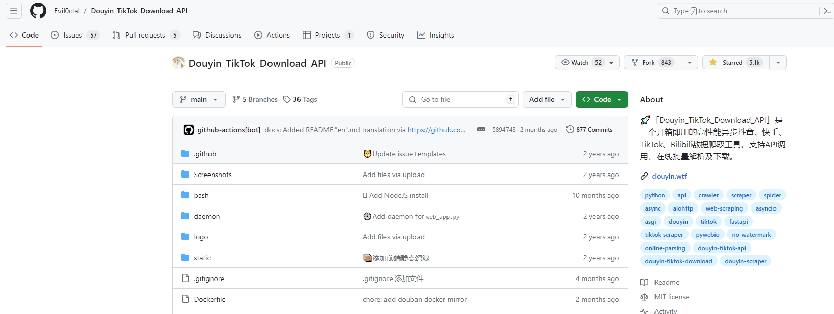This screenshot has width=834, height=314.
Task: Open the douyin.wtf website link
Action: pos(669,177)
